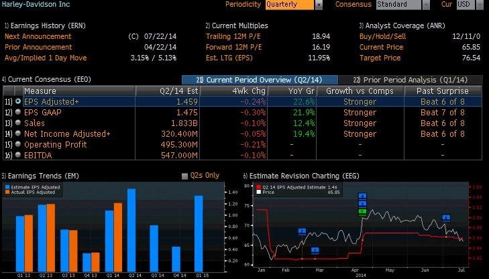Click the Past Surprise column header
The width and height of the screenshot is (489, 279).
pos(443,91)
